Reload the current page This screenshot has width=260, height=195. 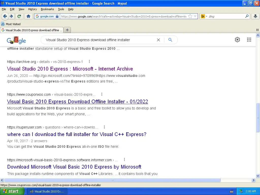click(19, 16)
